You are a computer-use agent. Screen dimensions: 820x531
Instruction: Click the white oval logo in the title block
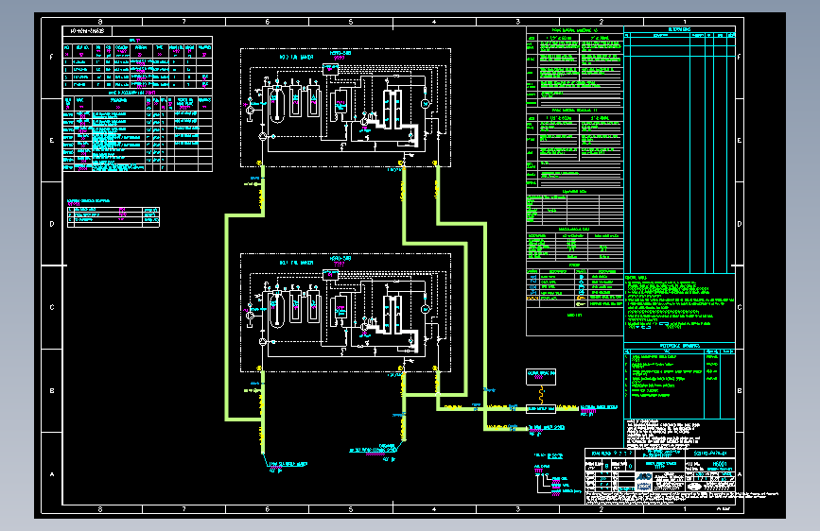[694, 487]
